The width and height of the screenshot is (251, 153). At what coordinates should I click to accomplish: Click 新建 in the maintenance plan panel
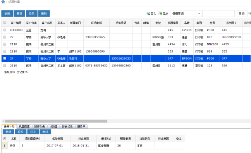coord(8,132)
